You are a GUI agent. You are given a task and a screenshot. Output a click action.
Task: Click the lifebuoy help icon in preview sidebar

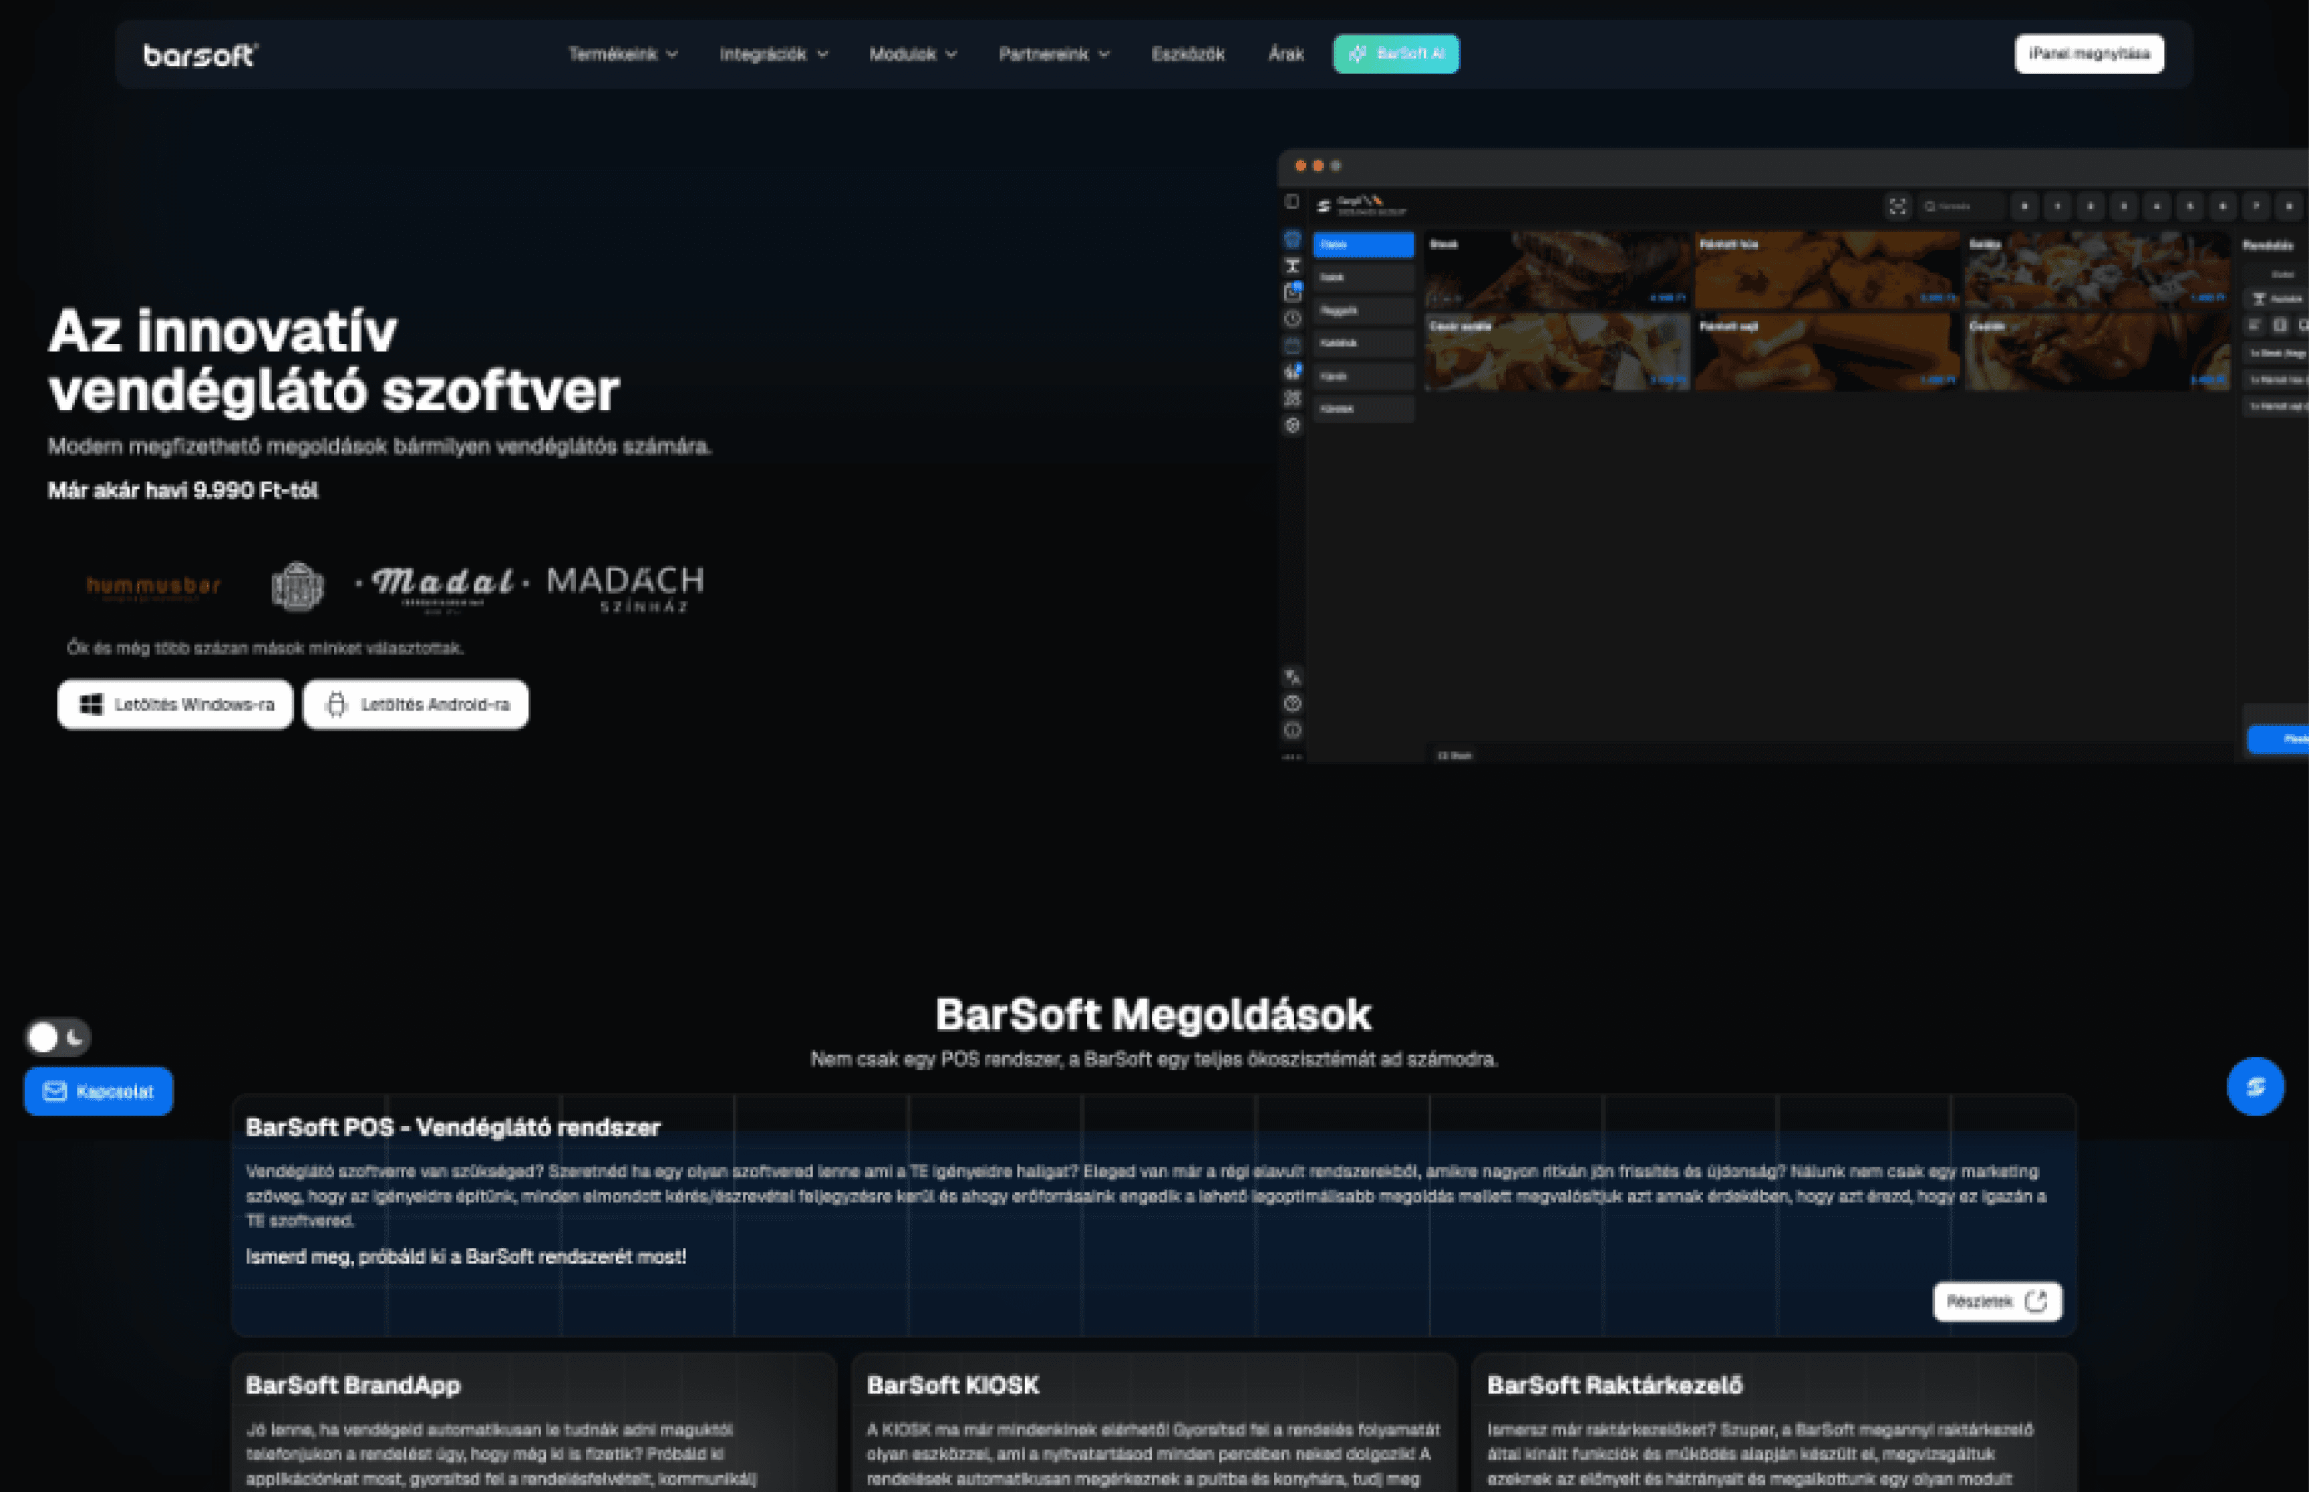tap(1293, 703)
